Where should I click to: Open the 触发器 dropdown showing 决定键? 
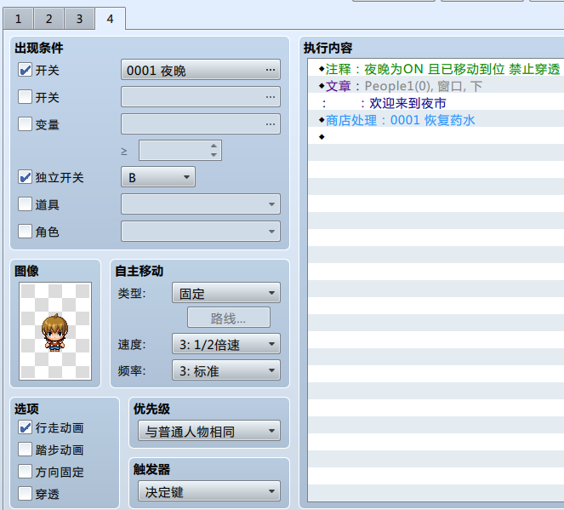[x=209, y=491]
